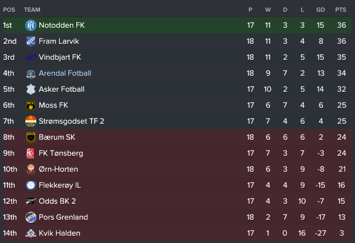Click the Vindbjart FK logo icon
Screen dimensions: 355x243
tap(31, 57)
